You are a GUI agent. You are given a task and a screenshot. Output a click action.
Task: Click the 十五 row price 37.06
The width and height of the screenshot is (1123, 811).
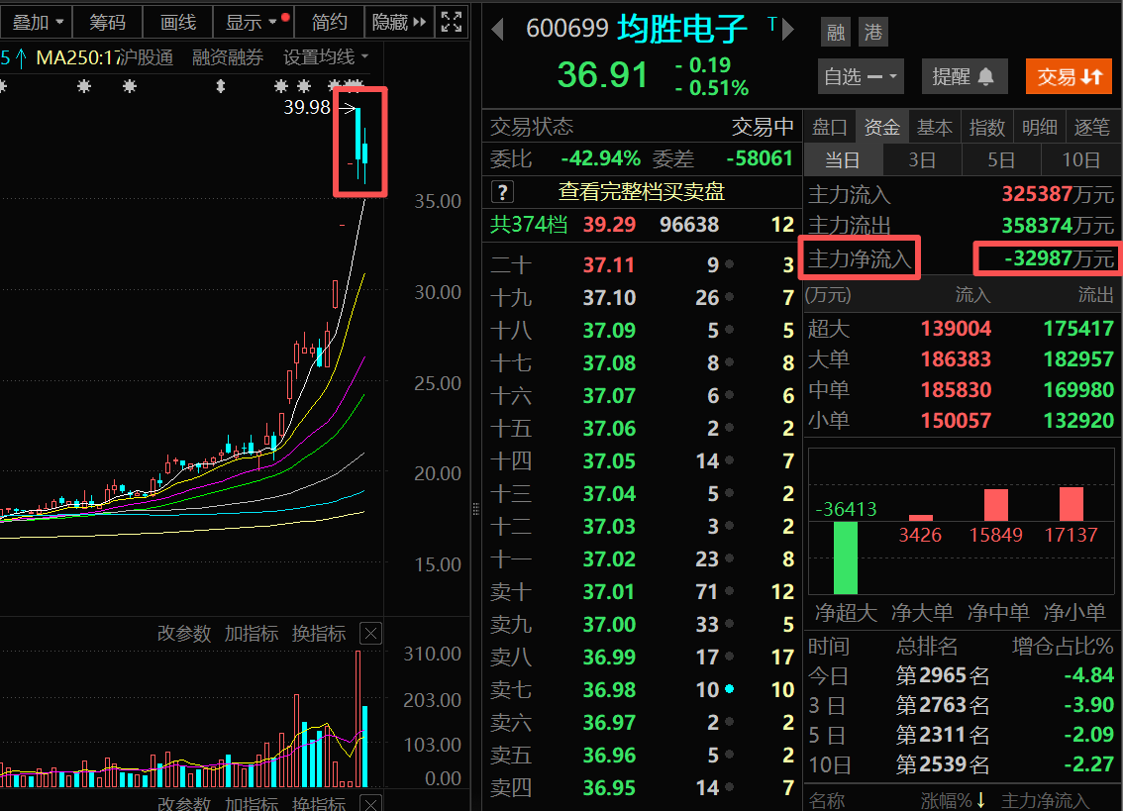click(x=609, y=429)
